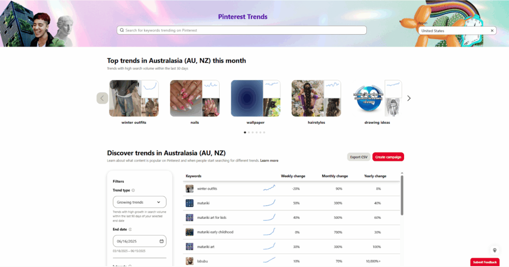Open the drawing ideas trend card
This screenshot has height=267, width=509.
[377, 102]
